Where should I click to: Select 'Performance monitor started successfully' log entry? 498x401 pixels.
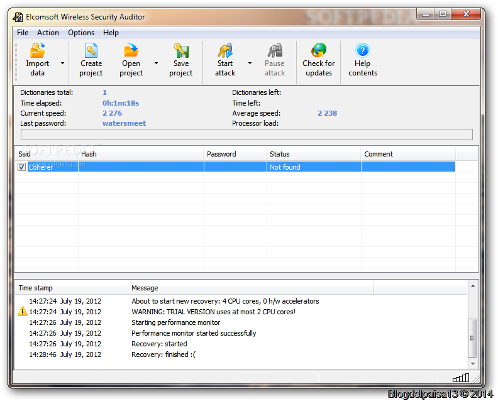194,333
